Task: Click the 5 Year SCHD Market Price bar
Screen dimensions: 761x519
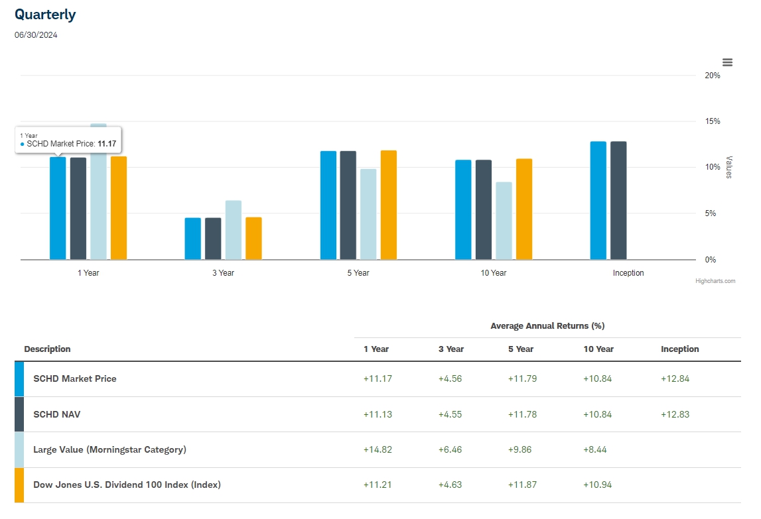Action: coord(328,205)
